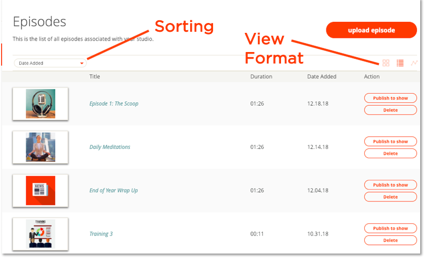Screen dimensions: 424x259
Task: Click the meditating woman thumbnail
Action: click(41, 147)
